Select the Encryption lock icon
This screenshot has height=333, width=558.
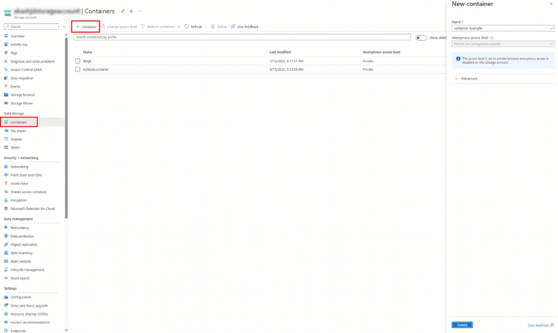point(6,200)
